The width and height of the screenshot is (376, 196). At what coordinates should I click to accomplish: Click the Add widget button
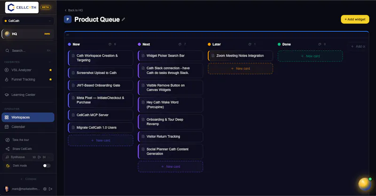tap(355, 19)
